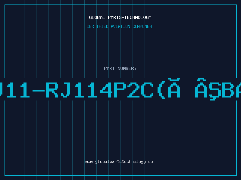
Task: Open the www.globalpartstechnology.com link
Action: point(120,162)
